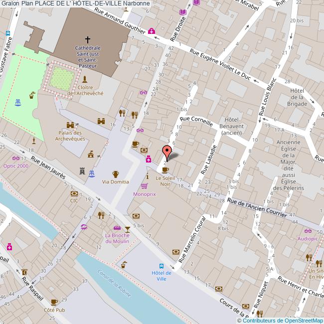
Task: Select the Via Domitia amphora icon
Action: pyautogui.click(x=116, y=174)
